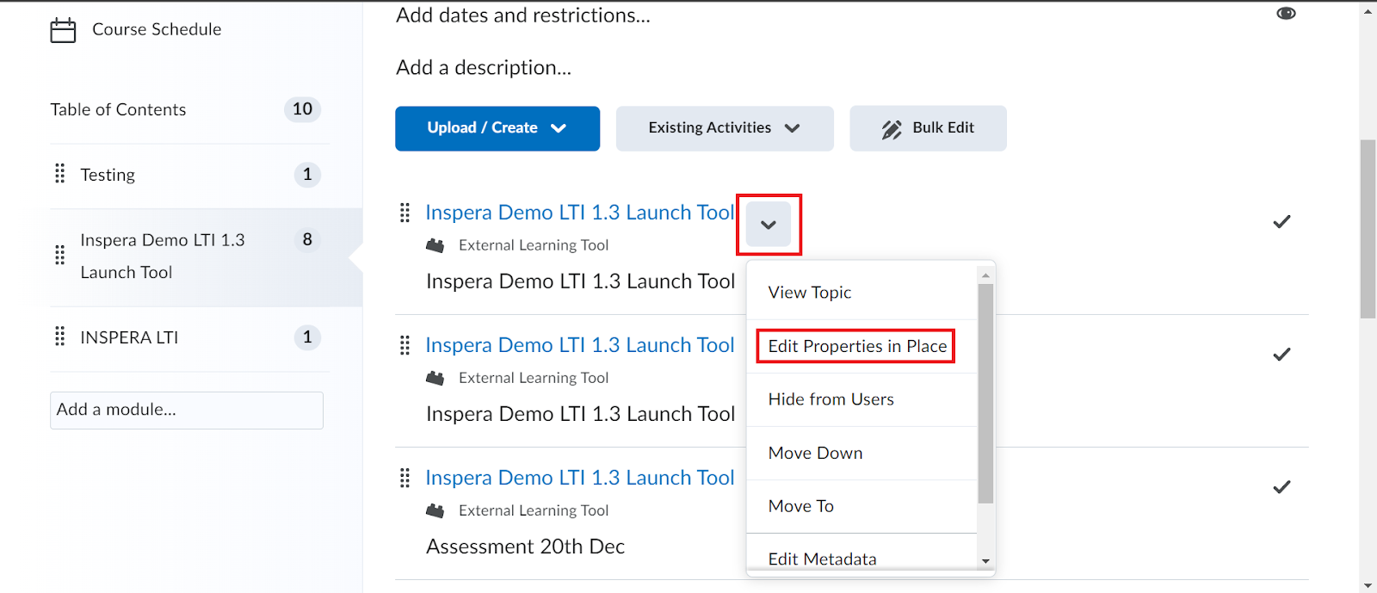Open the Upload / Create dropdown
1377x593 pixels.
pos(497,128)
